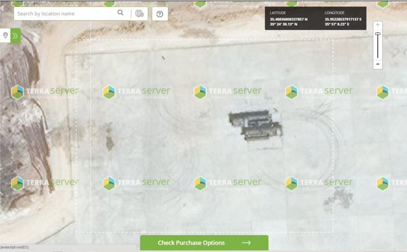Click Check Purchase Options button
The height and width of the screenshot is (252, 407).
pyautogui.click(x=204, y=242)
